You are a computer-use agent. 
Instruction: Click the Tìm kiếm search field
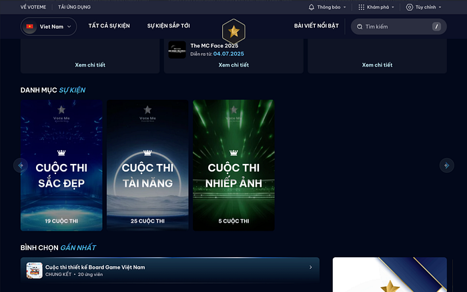[398, 27]
